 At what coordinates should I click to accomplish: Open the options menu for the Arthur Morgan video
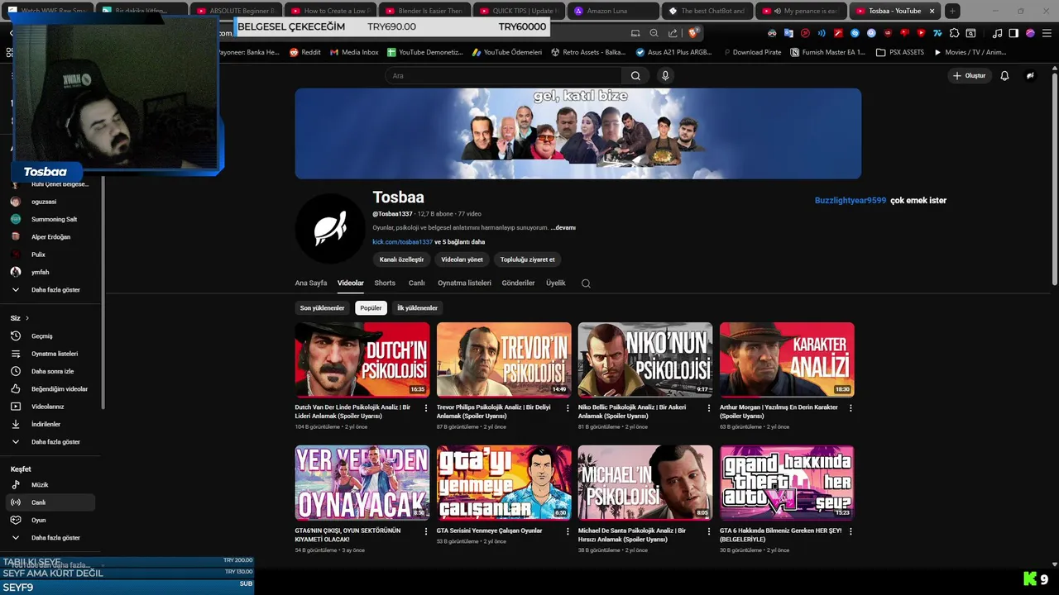pyautogui.click(x=851, y=408)
